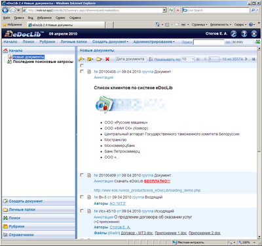
Task: Open 'Администрирование' dropdown menu
Action: tap(154, 41)
